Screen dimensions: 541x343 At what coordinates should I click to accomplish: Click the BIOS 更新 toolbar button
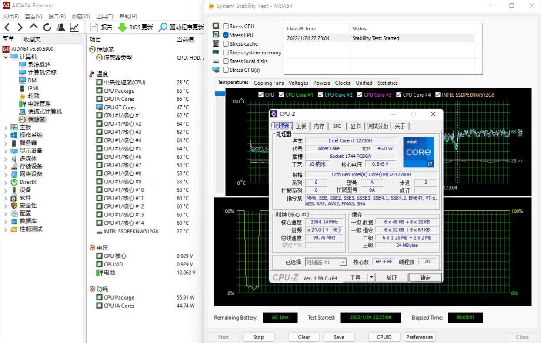(x=135, y=27)
